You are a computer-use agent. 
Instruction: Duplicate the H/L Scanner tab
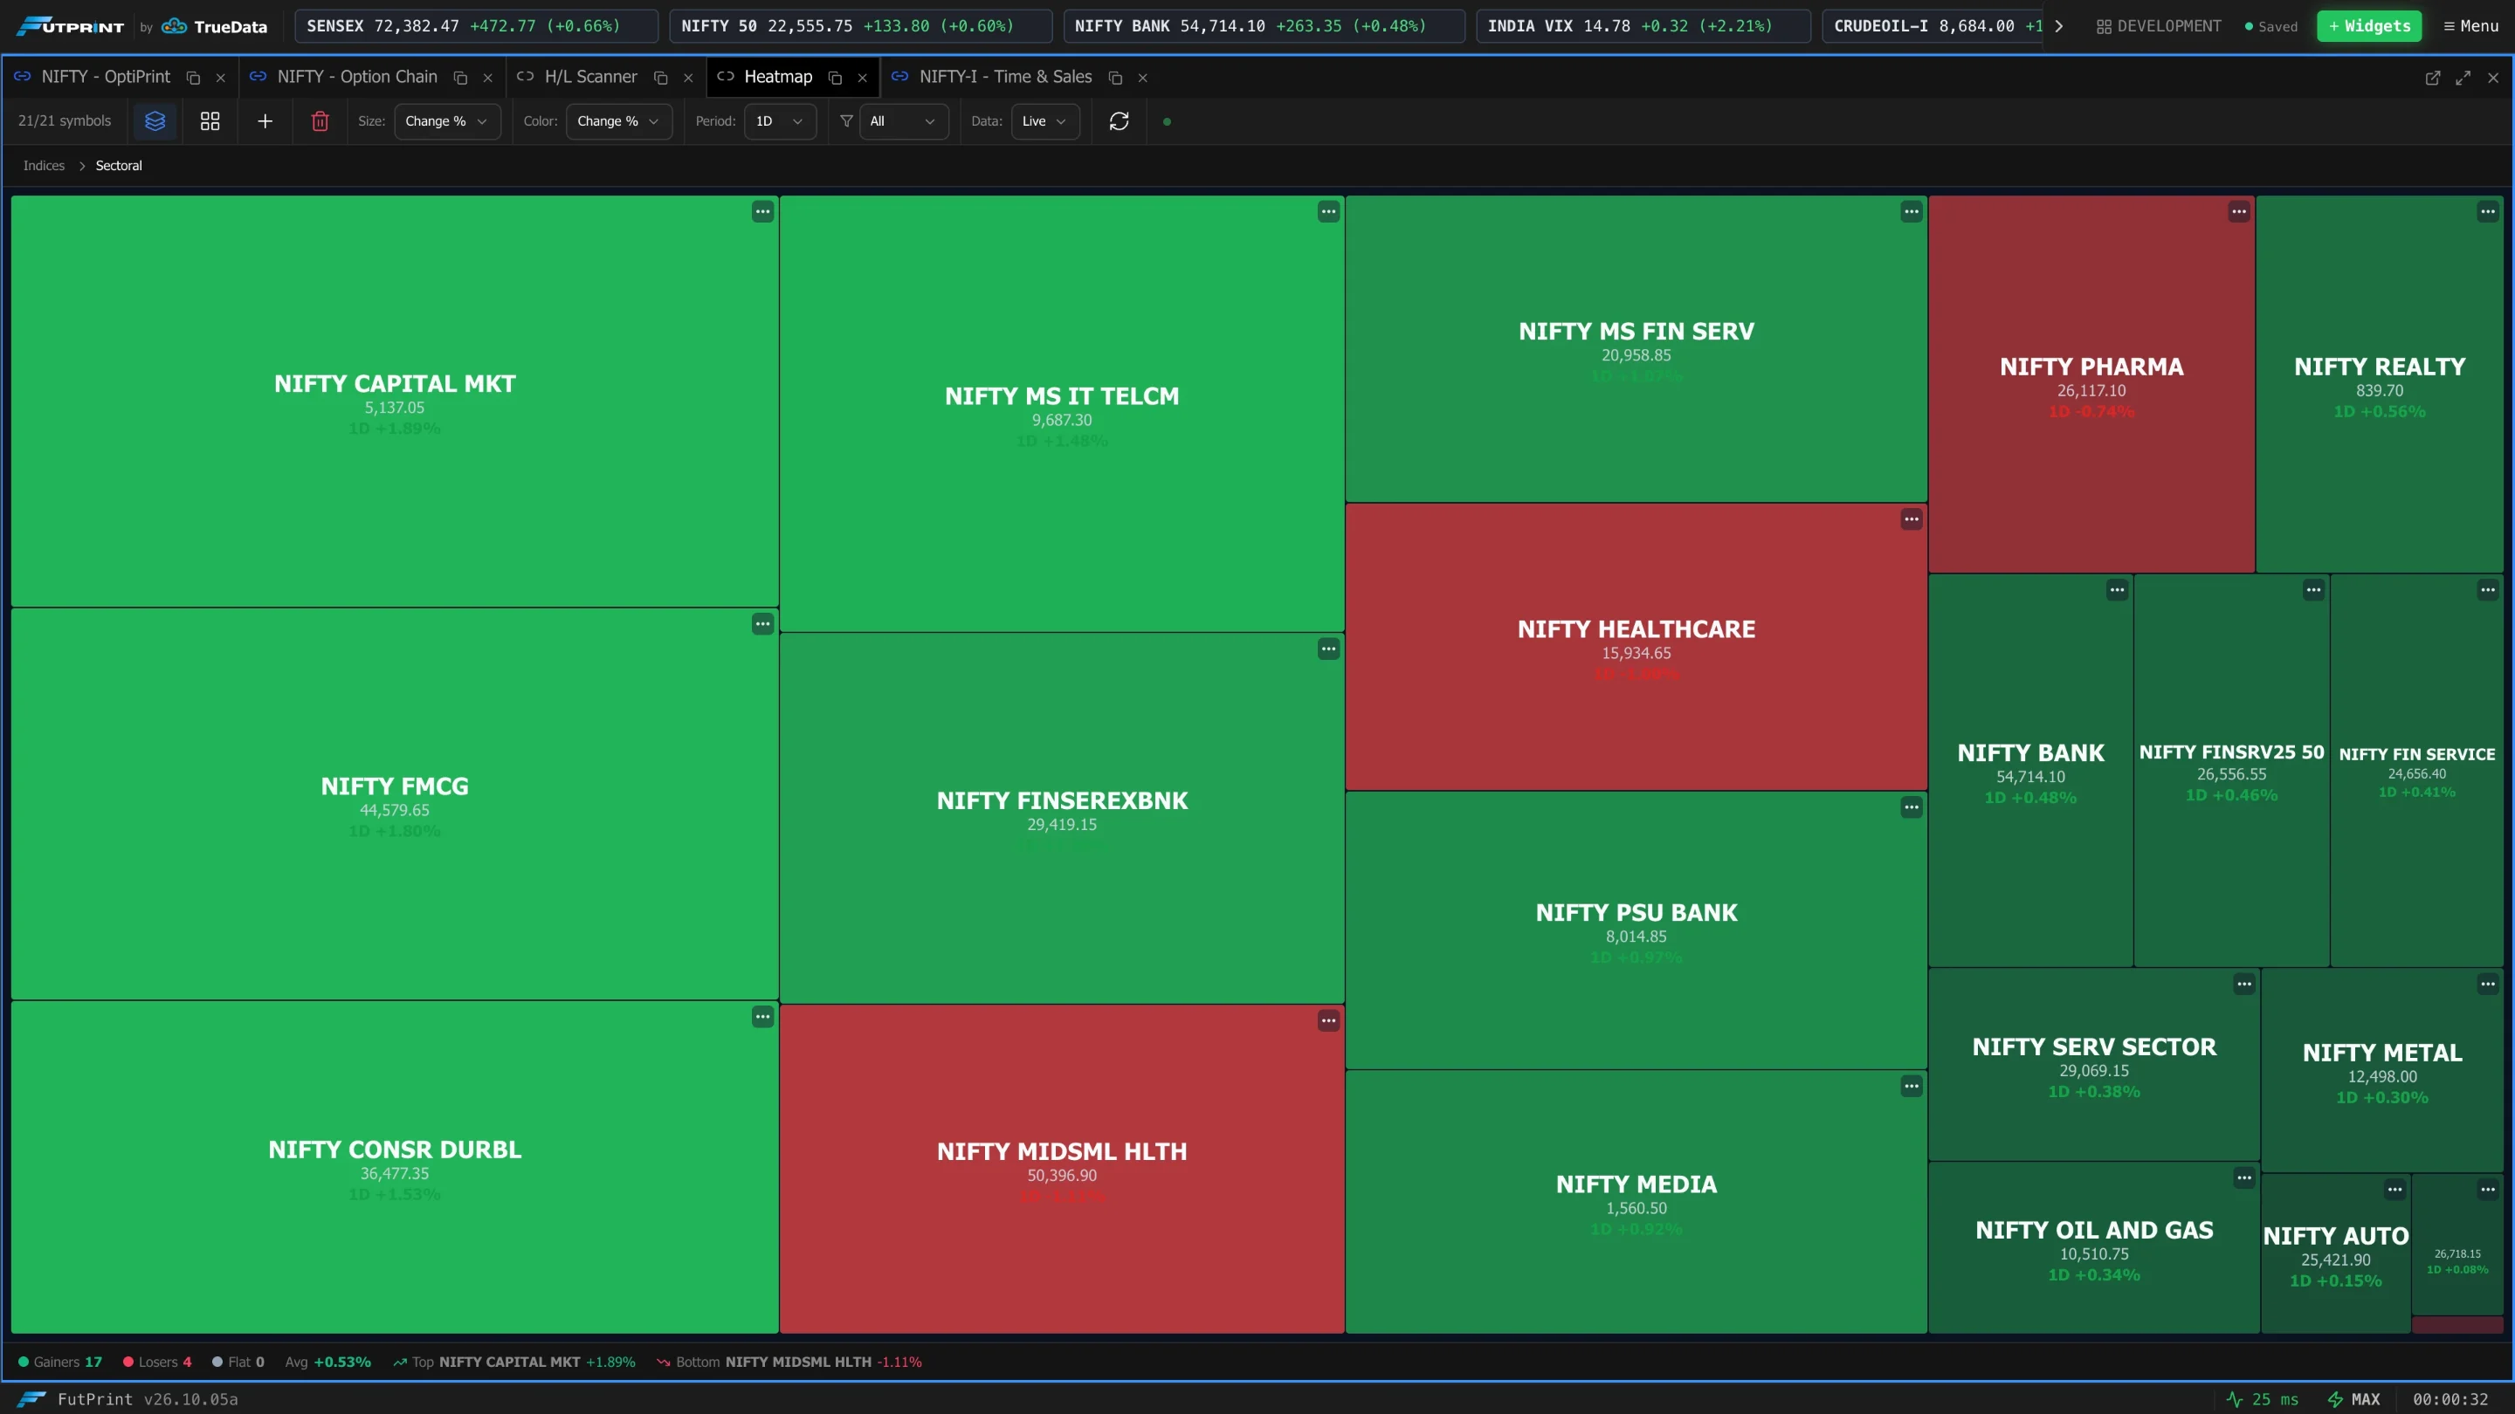(661, 78)
